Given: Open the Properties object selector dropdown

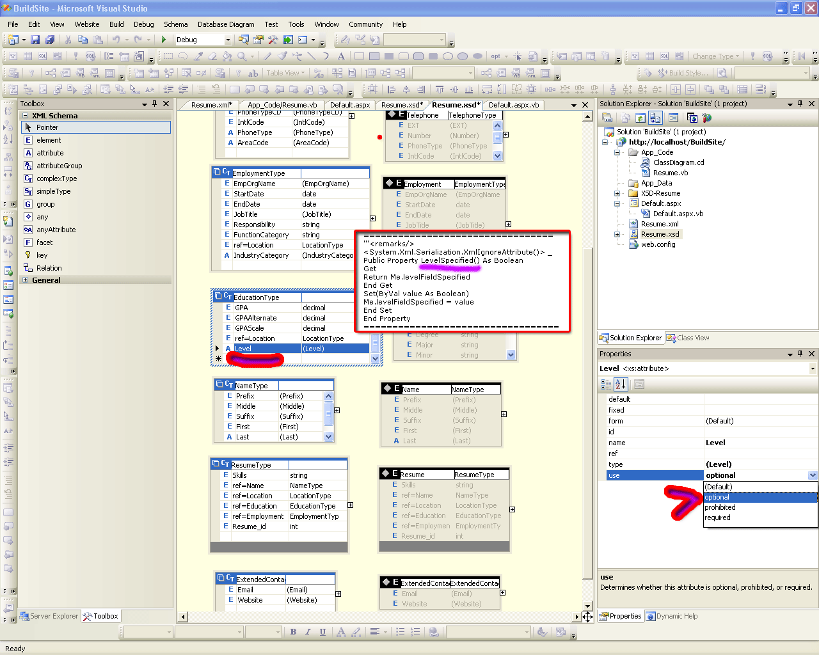Looking at the screenshot, I should [813, 368].
